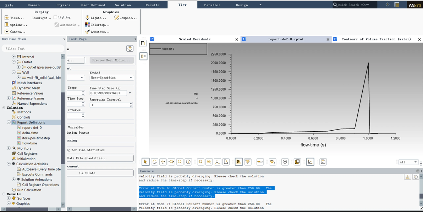Image resolution: width=423 pixels, height=212 pixels.
Task: Open the Annotate dialog
Action: pyautogui.click(x=97, y=32)
